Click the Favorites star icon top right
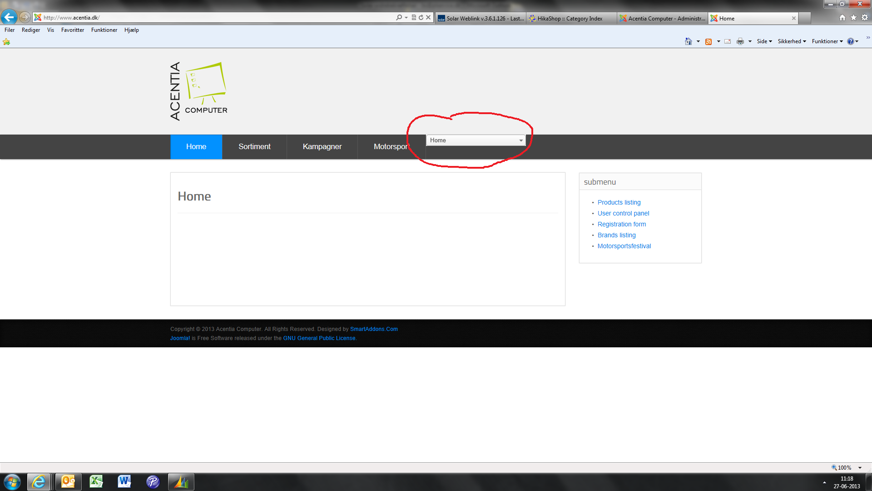872x491 pixels. click(853, 17)
